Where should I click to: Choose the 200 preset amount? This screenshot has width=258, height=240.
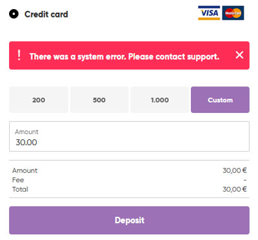click(x=39, y=100)
